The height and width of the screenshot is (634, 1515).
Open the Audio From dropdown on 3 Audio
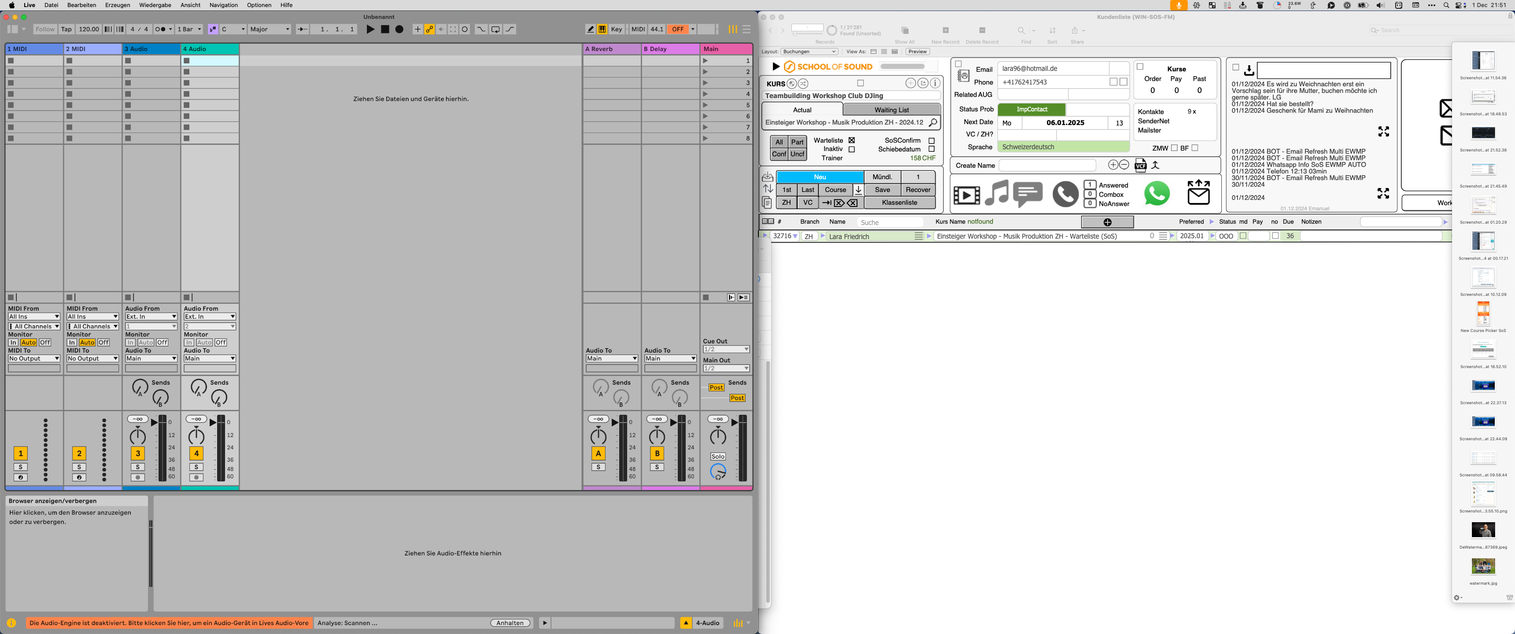tap(151, 317)
